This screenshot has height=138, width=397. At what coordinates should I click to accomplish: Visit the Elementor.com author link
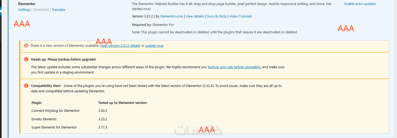[x=172, y=16]
